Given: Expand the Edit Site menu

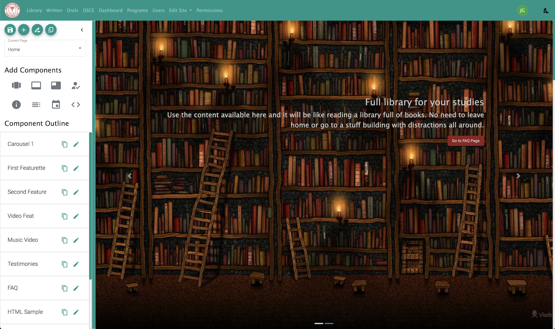Looking at the screenshot, I should click(180, 10).
